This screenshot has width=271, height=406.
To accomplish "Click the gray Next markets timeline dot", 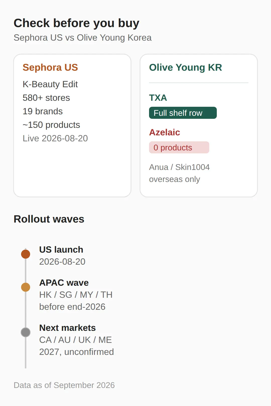I will [x=26, y=332].
